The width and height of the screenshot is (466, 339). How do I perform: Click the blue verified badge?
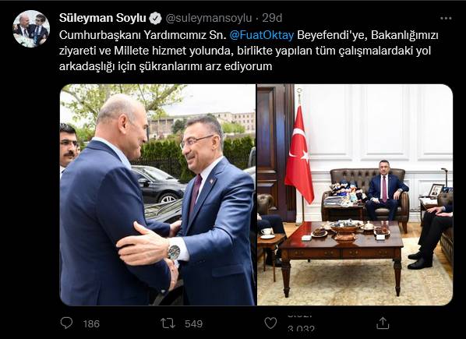pyautogui.click(x=155, y=19)
